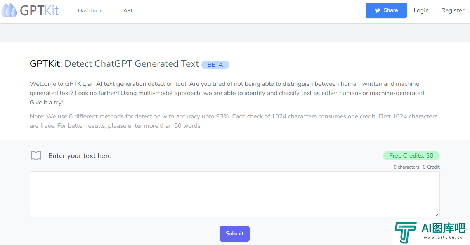Click the textarea resize handle corner

(437, 214)
